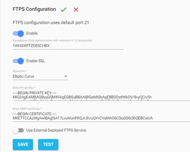Click the BEGIN CERTIFICATE line

[34, 114]
